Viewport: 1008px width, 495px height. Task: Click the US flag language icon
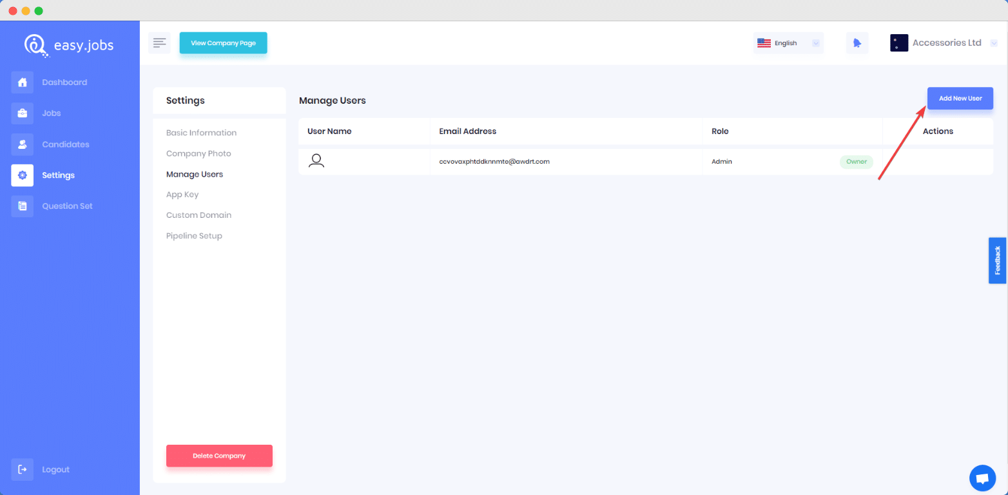764,43
